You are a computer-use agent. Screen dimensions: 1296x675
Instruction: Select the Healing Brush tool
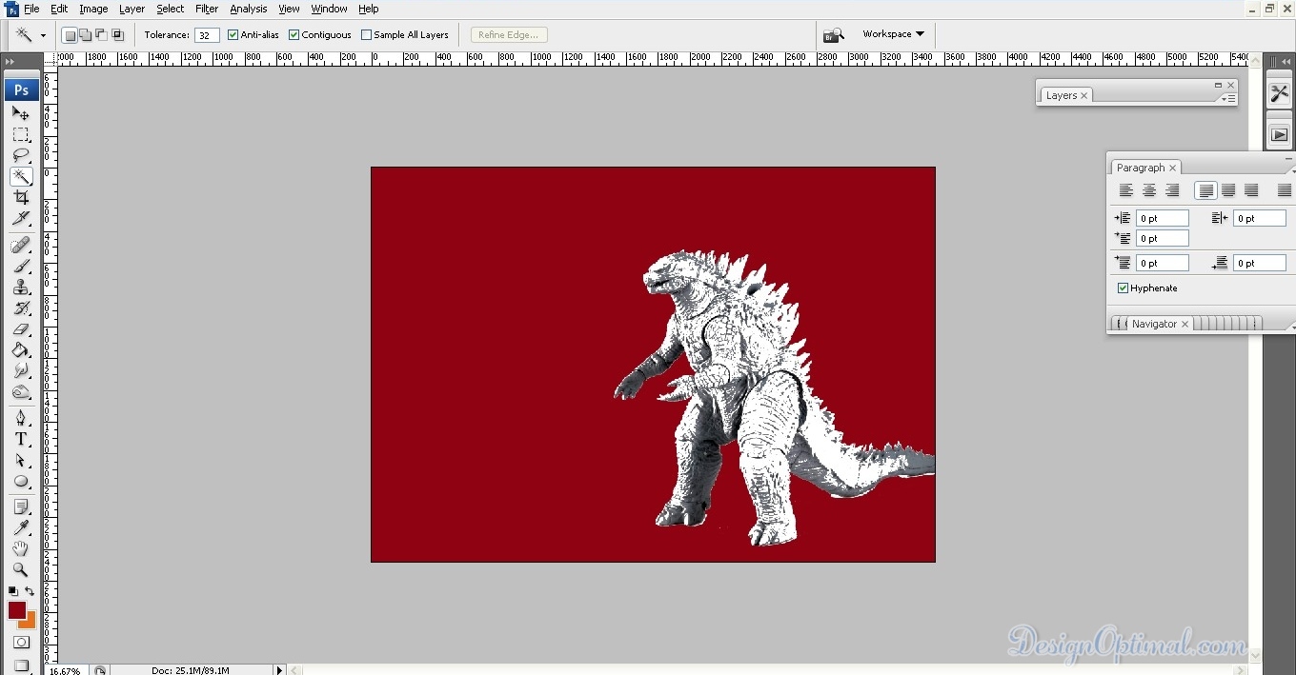click(21, 246)
